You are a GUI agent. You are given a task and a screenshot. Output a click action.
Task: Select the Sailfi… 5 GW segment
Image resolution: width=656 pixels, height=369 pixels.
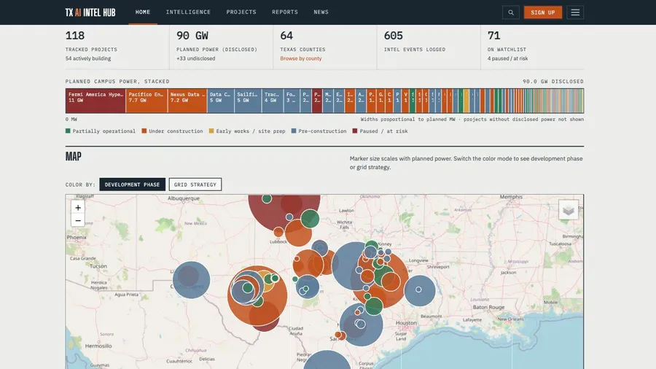pos(248,101)
